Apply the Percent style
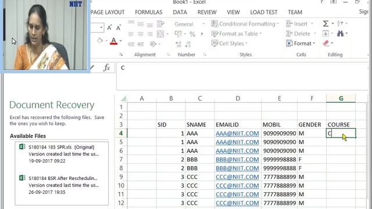372x209 pixels. (x=192, y=34)
